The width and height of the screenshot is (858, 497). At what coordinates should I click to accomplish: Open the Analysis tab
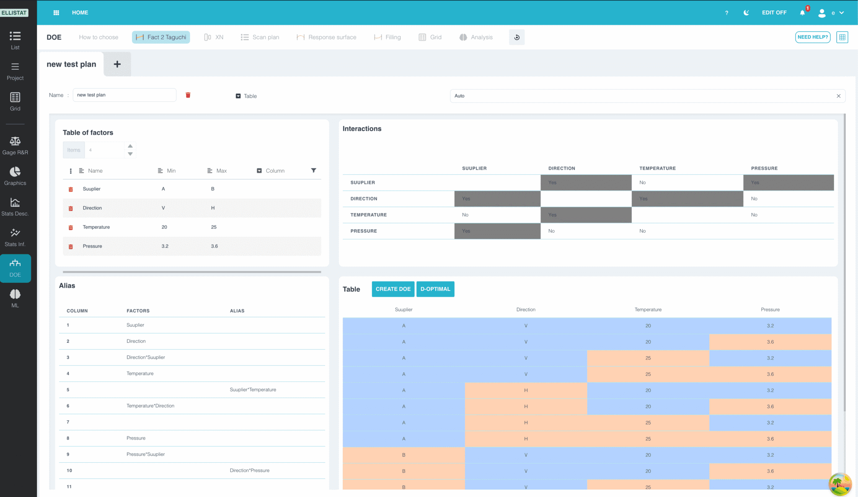476,37
